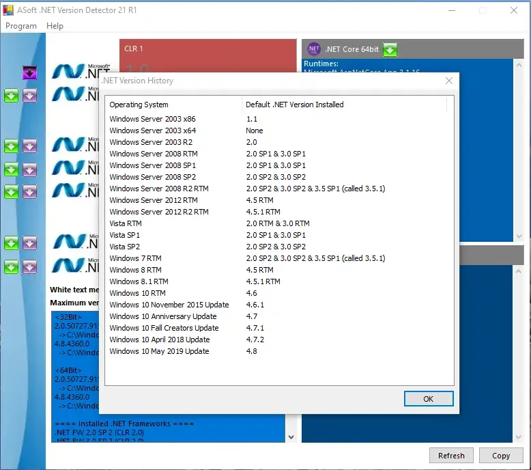This screenshot has height=470, width=531.
Task: Click the down arrow of the lower right panel scrollbar
Action: (x=519, y=437)
